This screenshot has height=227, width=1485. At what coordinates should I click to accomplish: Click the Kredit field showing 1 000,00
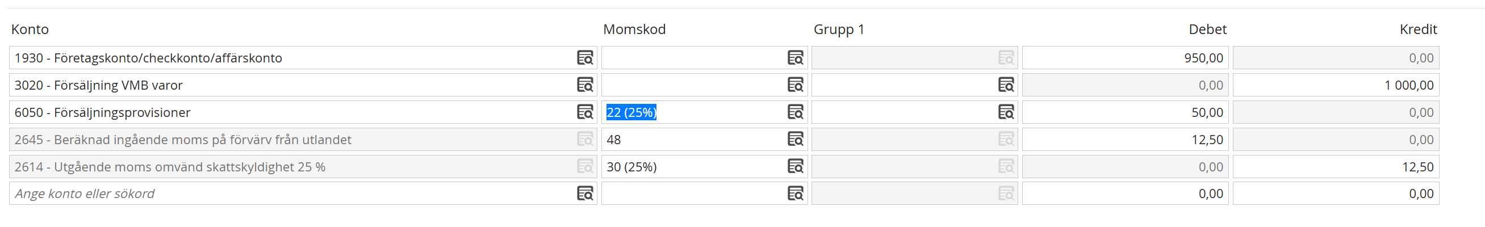click(x=1335, y=85)
